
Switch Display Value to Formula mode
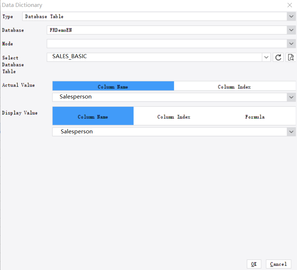click(x=255, y=117)
